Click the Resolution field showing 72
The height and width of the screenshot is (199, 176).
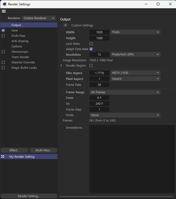pyautogui.click(x=99, y=55)
